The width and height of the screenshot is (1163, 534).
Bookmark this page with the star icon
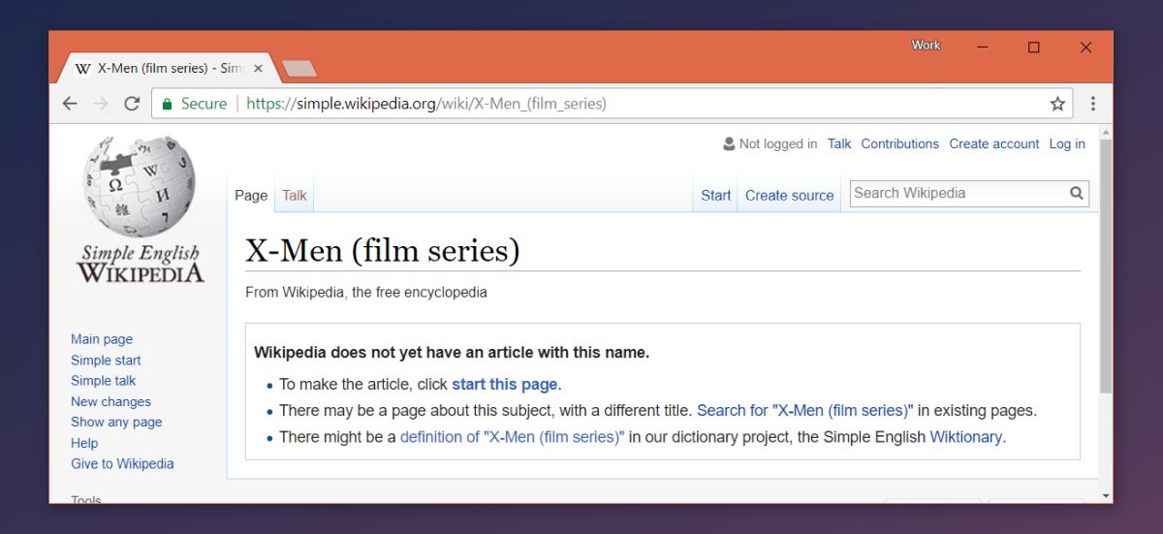[x=1057, y=104]
